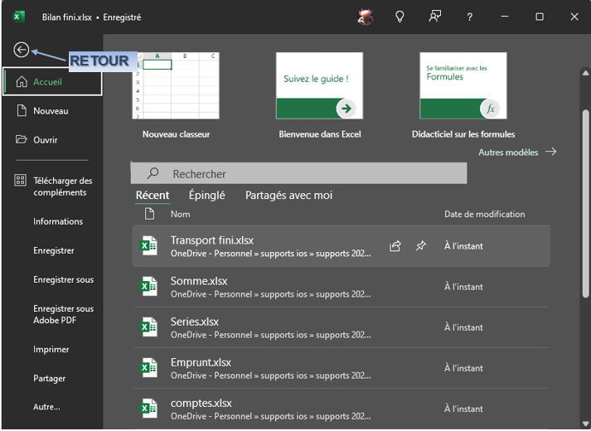Sort by the Nom column header
This screenshot has width=591, height=431.
click(180, 214)
